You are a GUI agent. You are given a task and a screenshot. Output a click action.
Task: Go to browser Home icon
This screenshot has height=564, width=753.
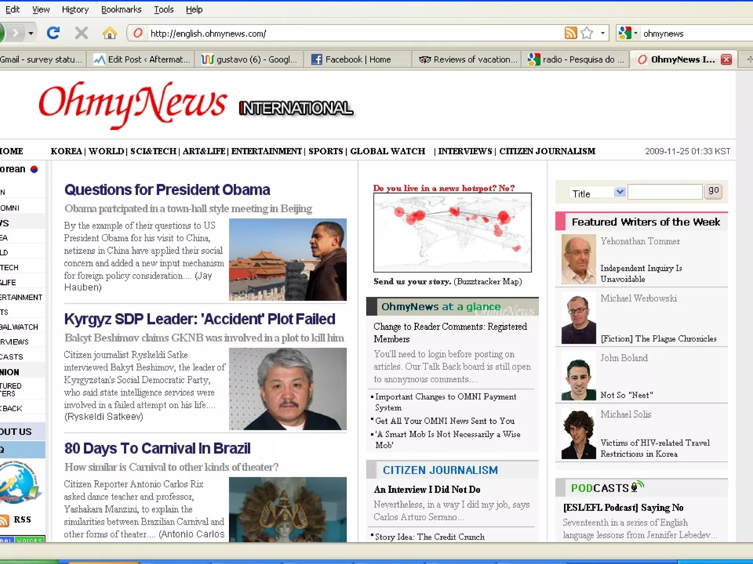[x=110, y=33]
